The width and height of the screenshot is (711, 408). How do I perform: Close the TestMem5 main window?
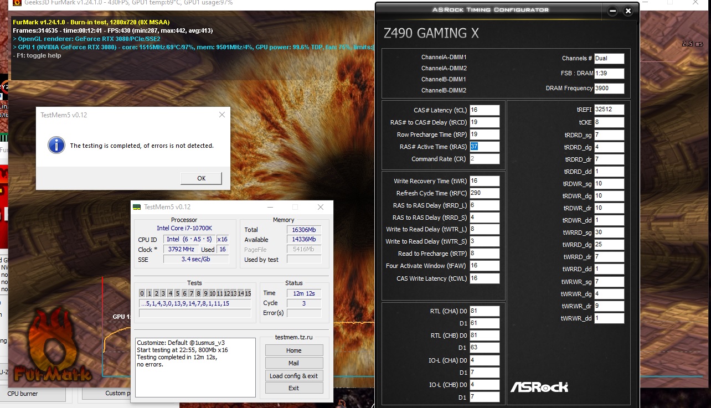321,207
